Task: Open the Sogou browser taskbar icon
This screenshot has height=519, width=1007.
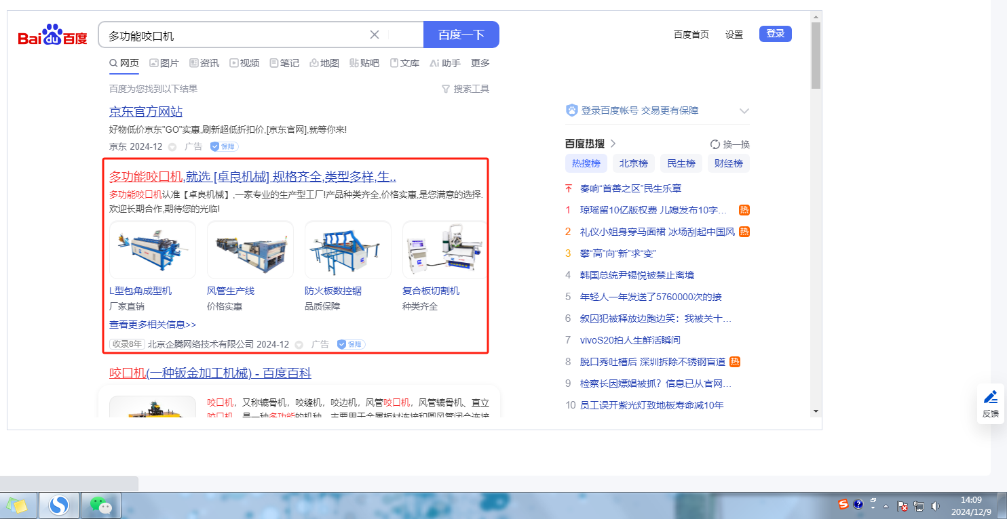Action: pos(60,505)
